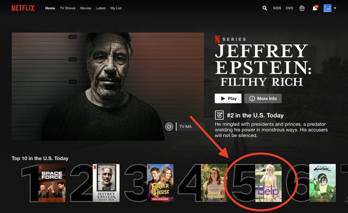Click the "Top 10 in the U.S. Today" heading
The image size is (348, 213).
click(40, 158)
